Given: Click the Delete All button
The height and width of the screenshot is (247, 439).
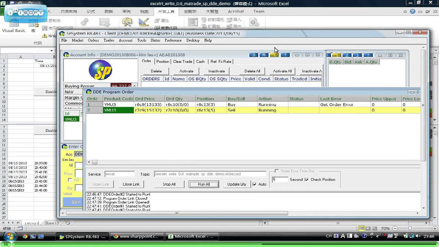Looking at the screenshot, I should (252, 71).
